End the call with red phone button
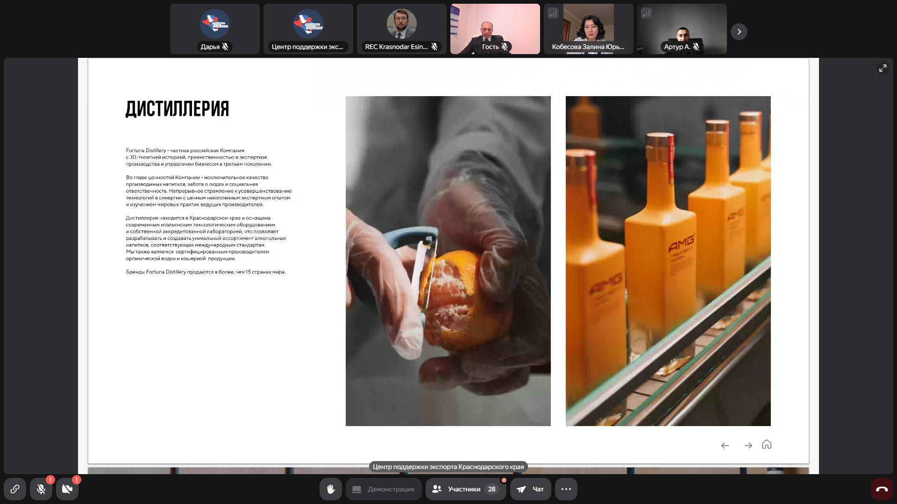This screenshot has height=504, width=897. 882,489
